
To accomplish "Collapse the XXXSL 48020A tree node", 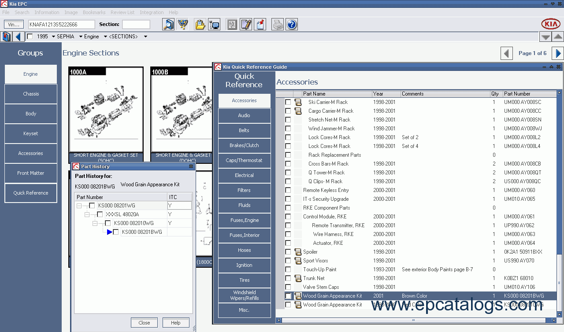I will [x=87, y=214].
